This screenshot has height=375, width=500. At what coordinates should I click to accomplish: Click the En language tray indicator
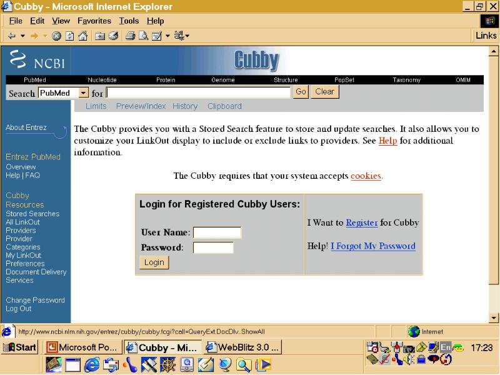(x=446, y=347)
